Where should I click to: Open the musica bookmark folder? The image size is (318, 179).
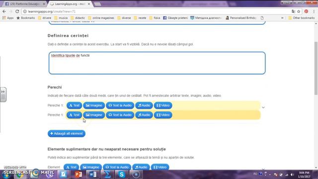pos(61,18)
